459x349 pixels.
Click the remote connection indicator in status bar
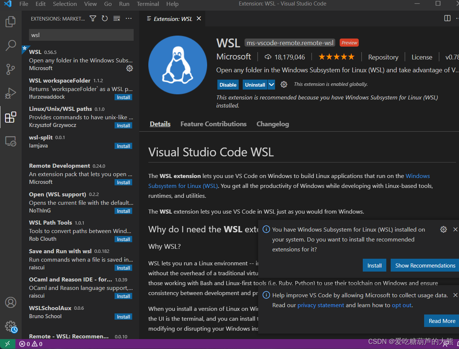tap(7, 343)
